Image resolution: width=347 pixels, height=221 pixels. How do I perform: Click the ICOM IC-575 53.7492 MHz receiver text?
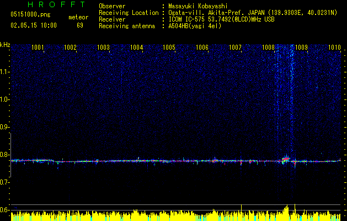221,19
